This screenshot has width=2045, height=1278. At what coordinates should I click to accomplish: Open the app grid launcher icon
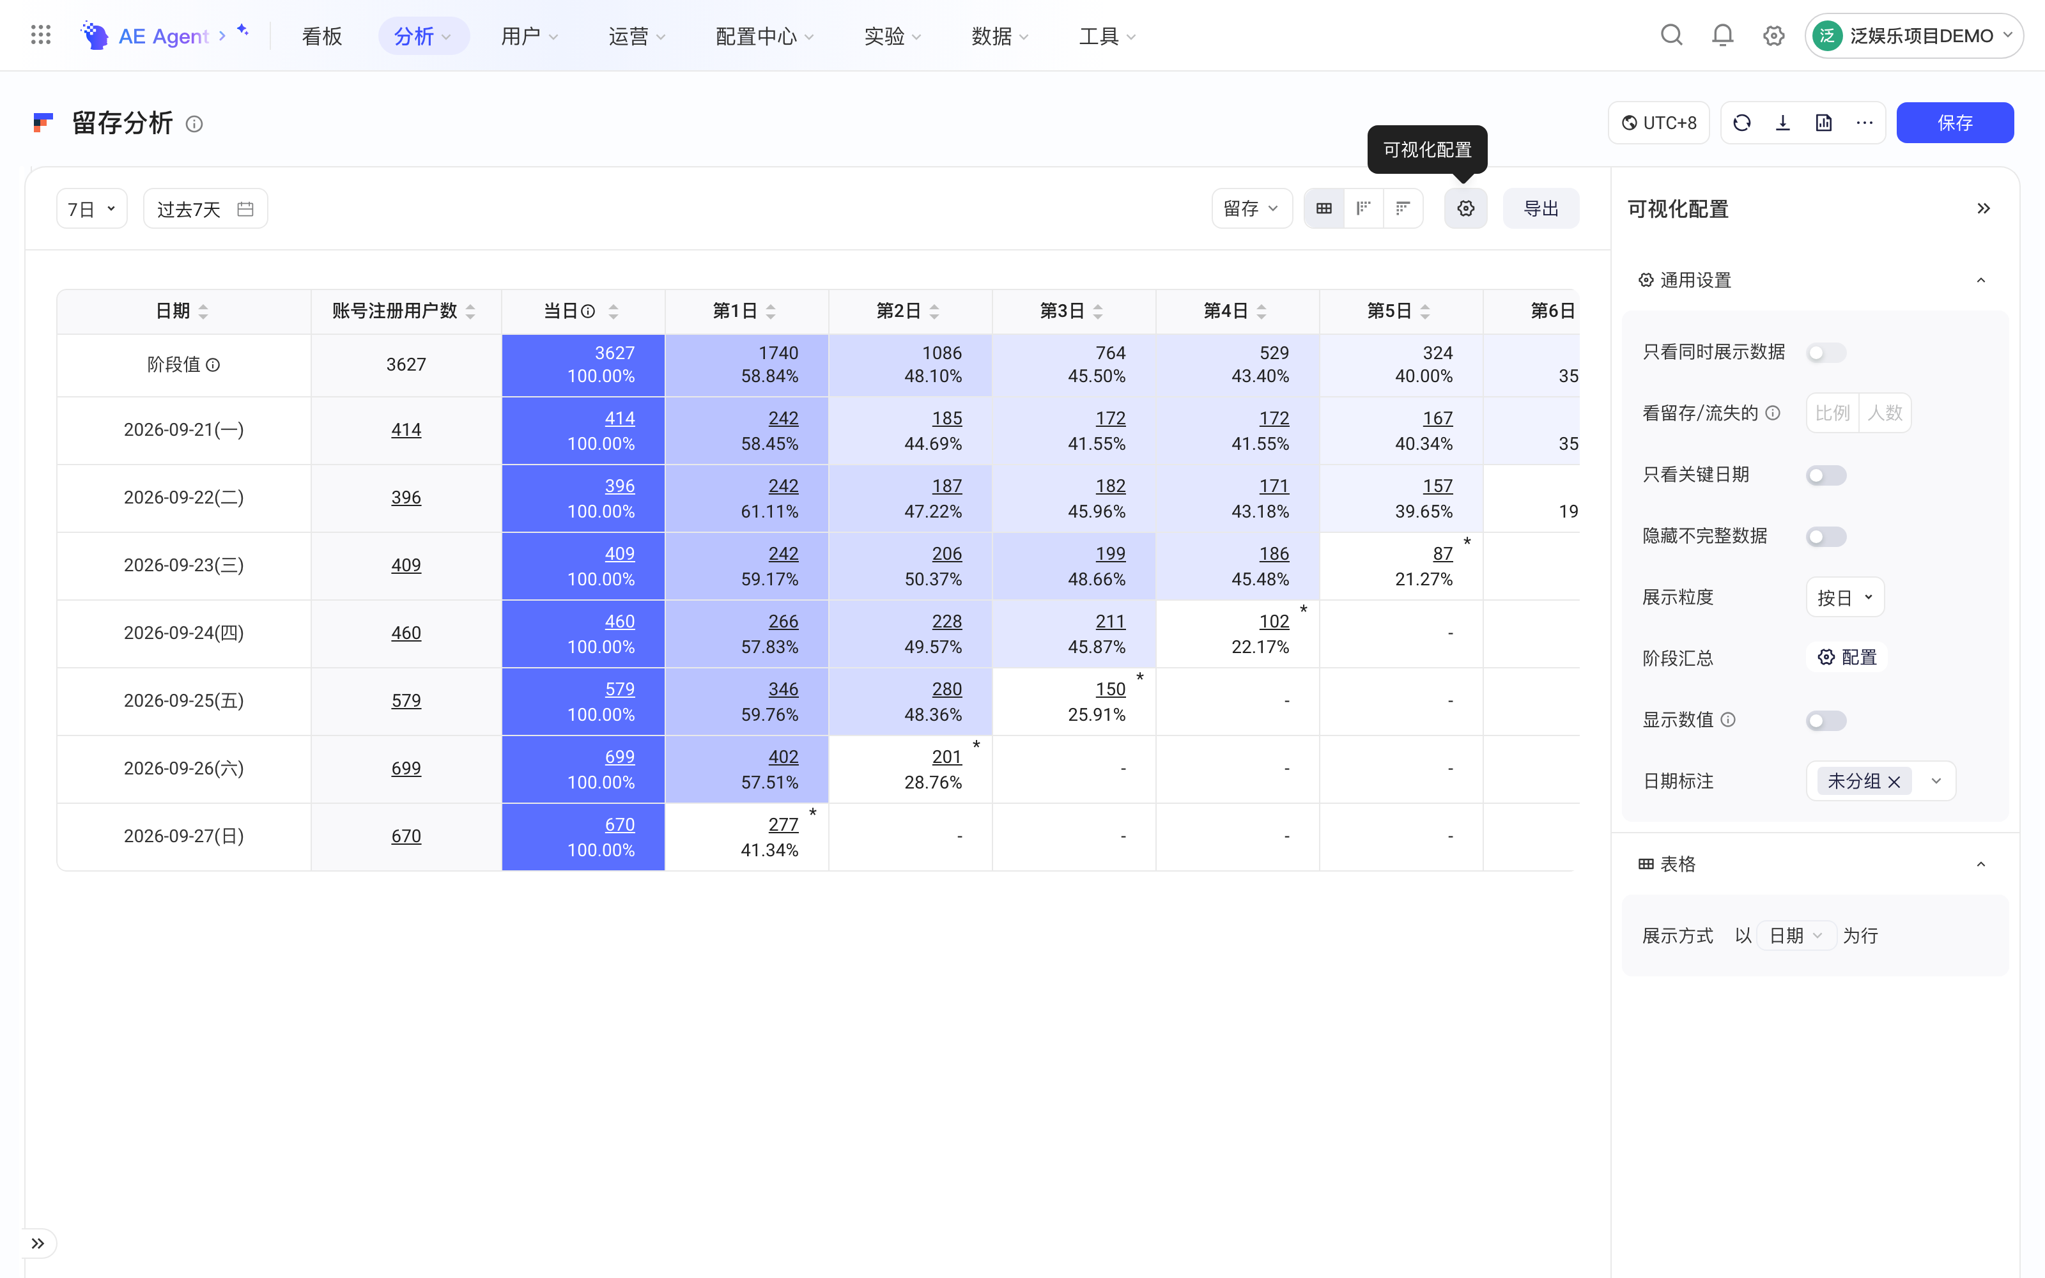(x=40, y=36)
